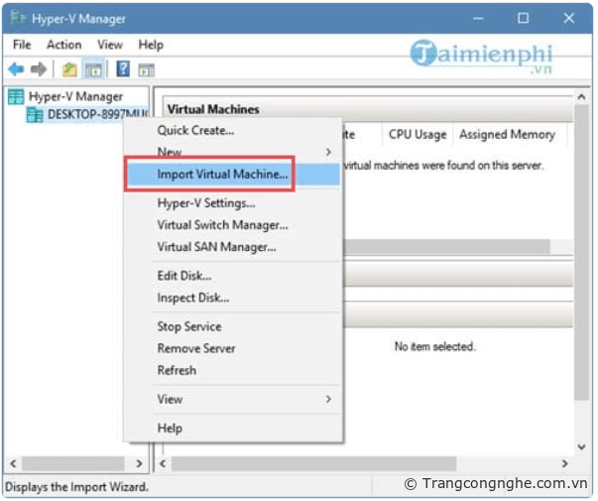Open the Action menu in menu bar
This screenshot has width=598, height=501.
tap(63, 45)
